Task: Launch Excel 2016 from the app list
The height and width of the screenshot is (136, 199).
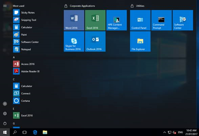Action: click(x=23, y=115)
